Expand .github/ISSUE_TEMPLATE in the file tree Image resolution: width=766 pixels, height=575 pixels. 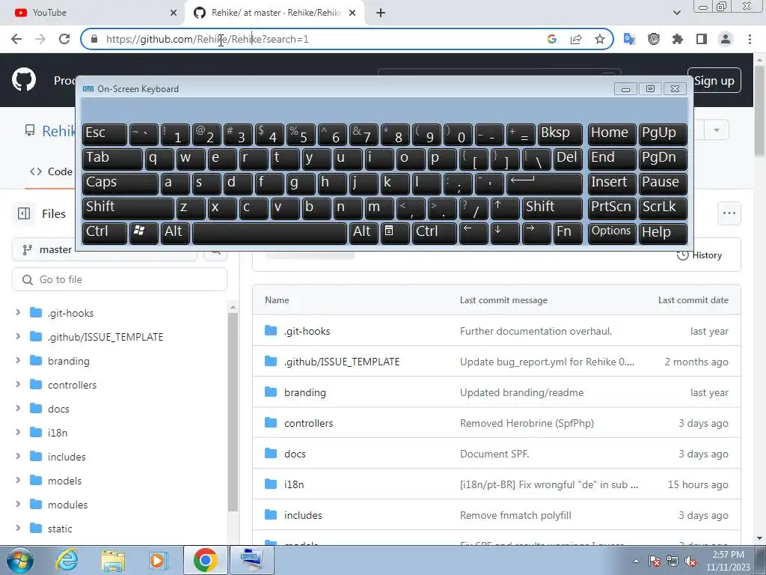coord(18,336)
